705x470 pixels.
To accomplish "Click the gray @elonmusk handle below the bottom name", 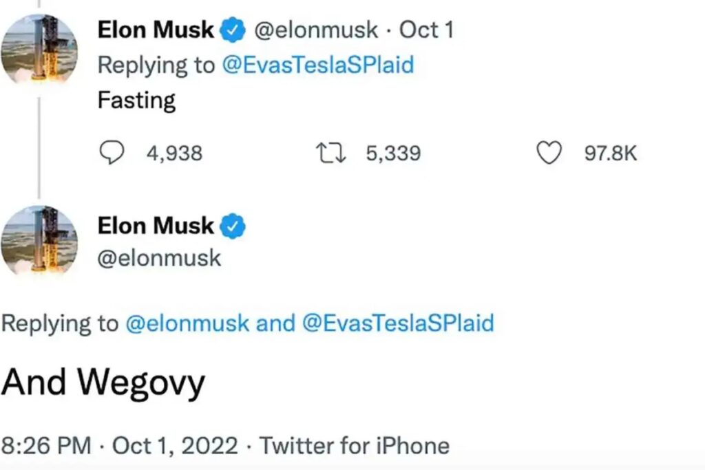I will [x=159, y=258].
